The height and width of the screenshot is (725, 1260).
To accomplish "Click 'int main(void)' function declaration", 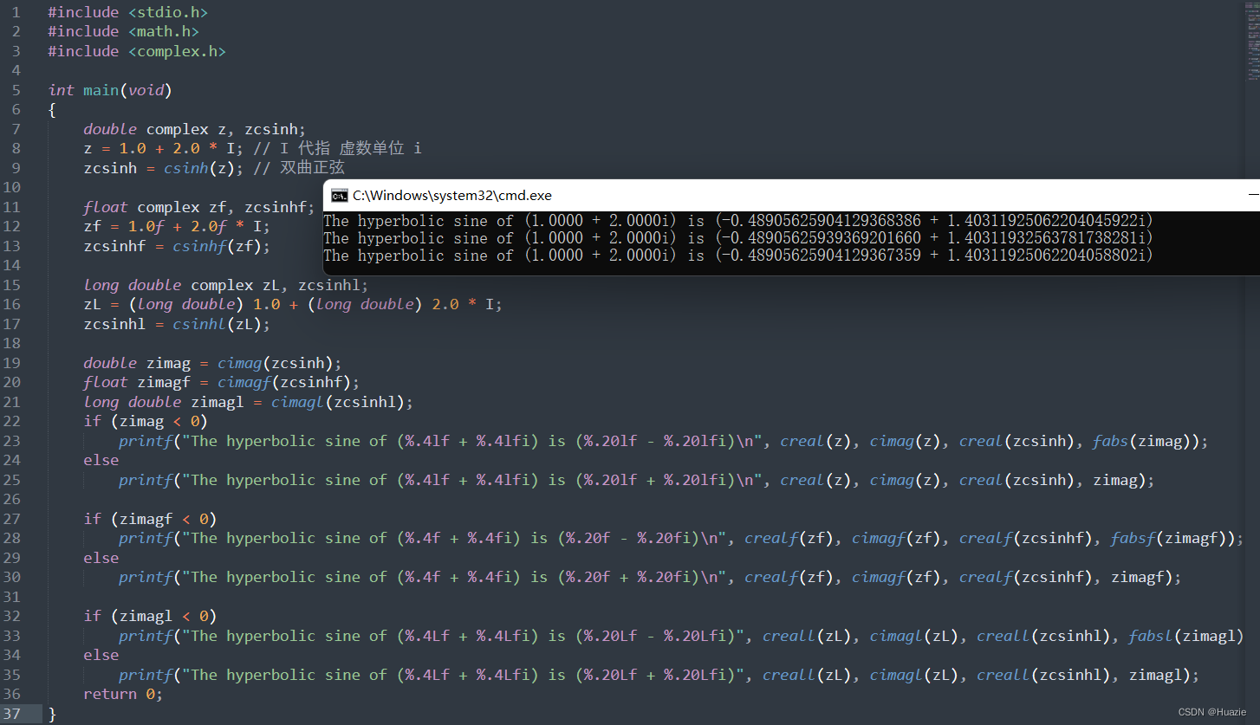I will tap(110, 90).
